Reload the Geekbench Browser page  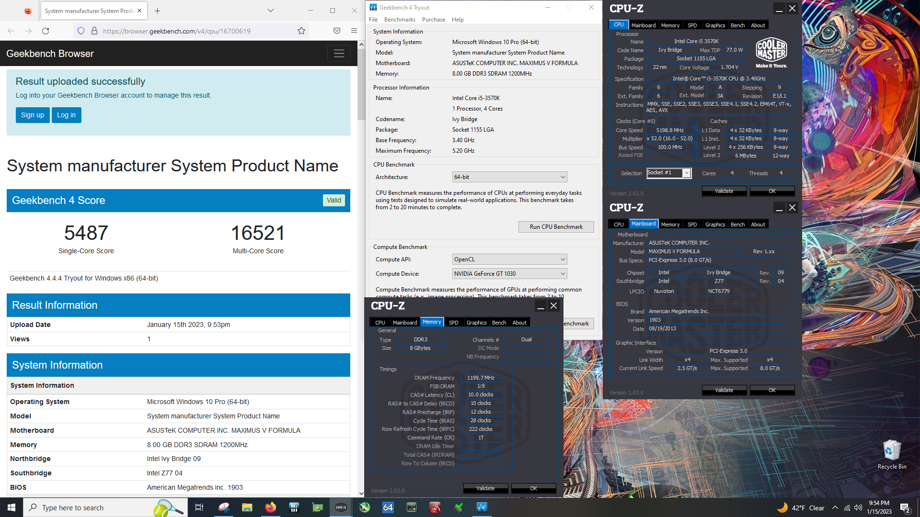click(46, 31)
